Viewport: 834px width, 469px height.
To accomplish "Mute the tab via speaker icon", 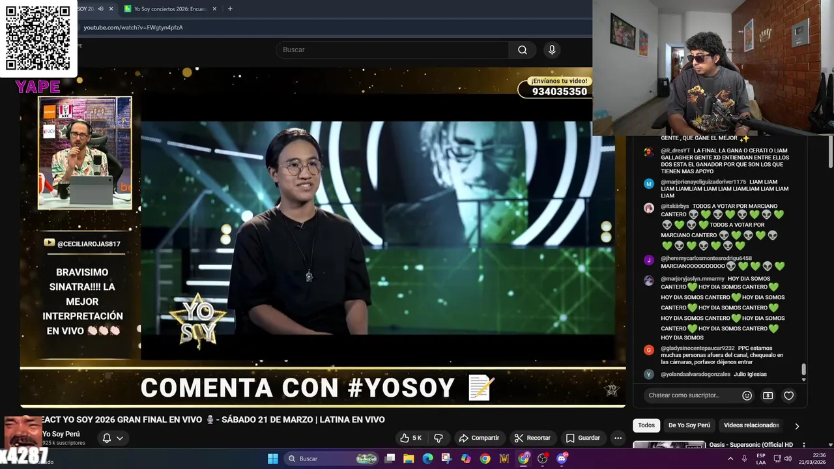I will [x=100, y=8].
